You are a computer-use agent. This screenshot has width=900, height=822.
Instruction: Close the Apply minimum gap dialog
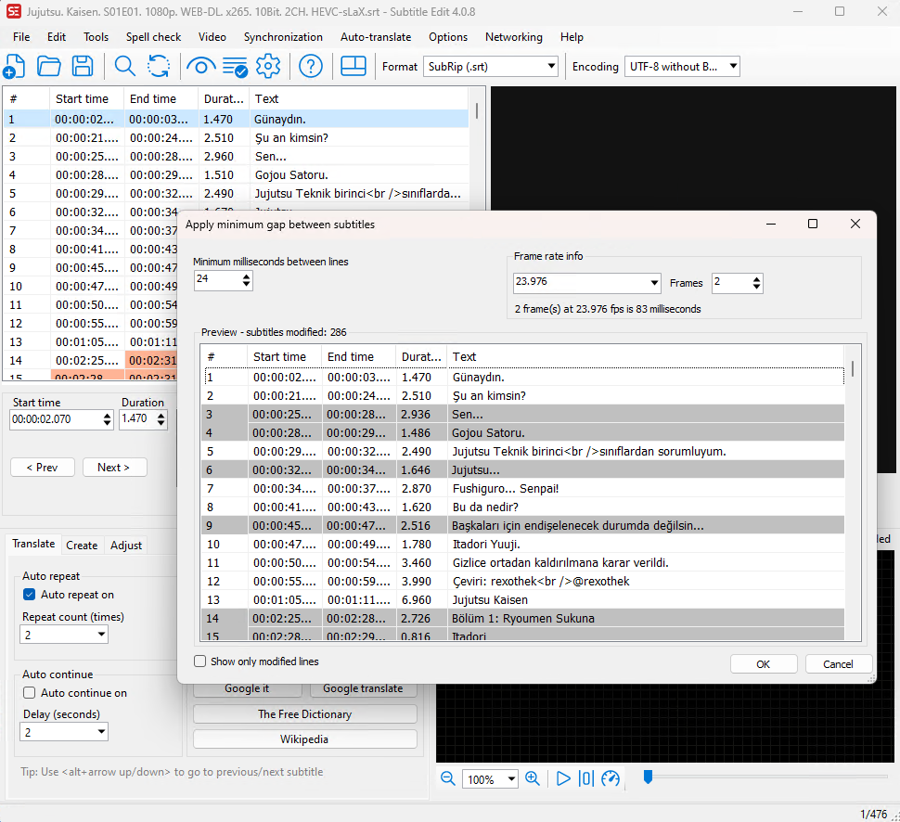(x=855, y=224)
